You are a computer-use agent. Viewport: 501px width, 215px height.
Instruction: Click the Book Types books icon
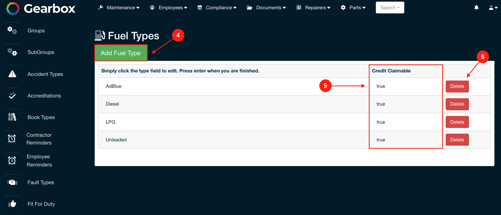pos(12,117)
